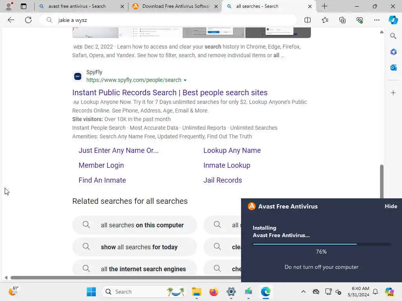
Task: Click the Avast install progress bar
Action: click(322, 244)
